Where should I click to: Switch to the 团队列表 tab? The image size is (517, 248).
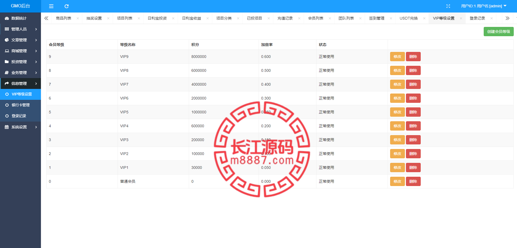pyautogui.click(x=346, y=18)
